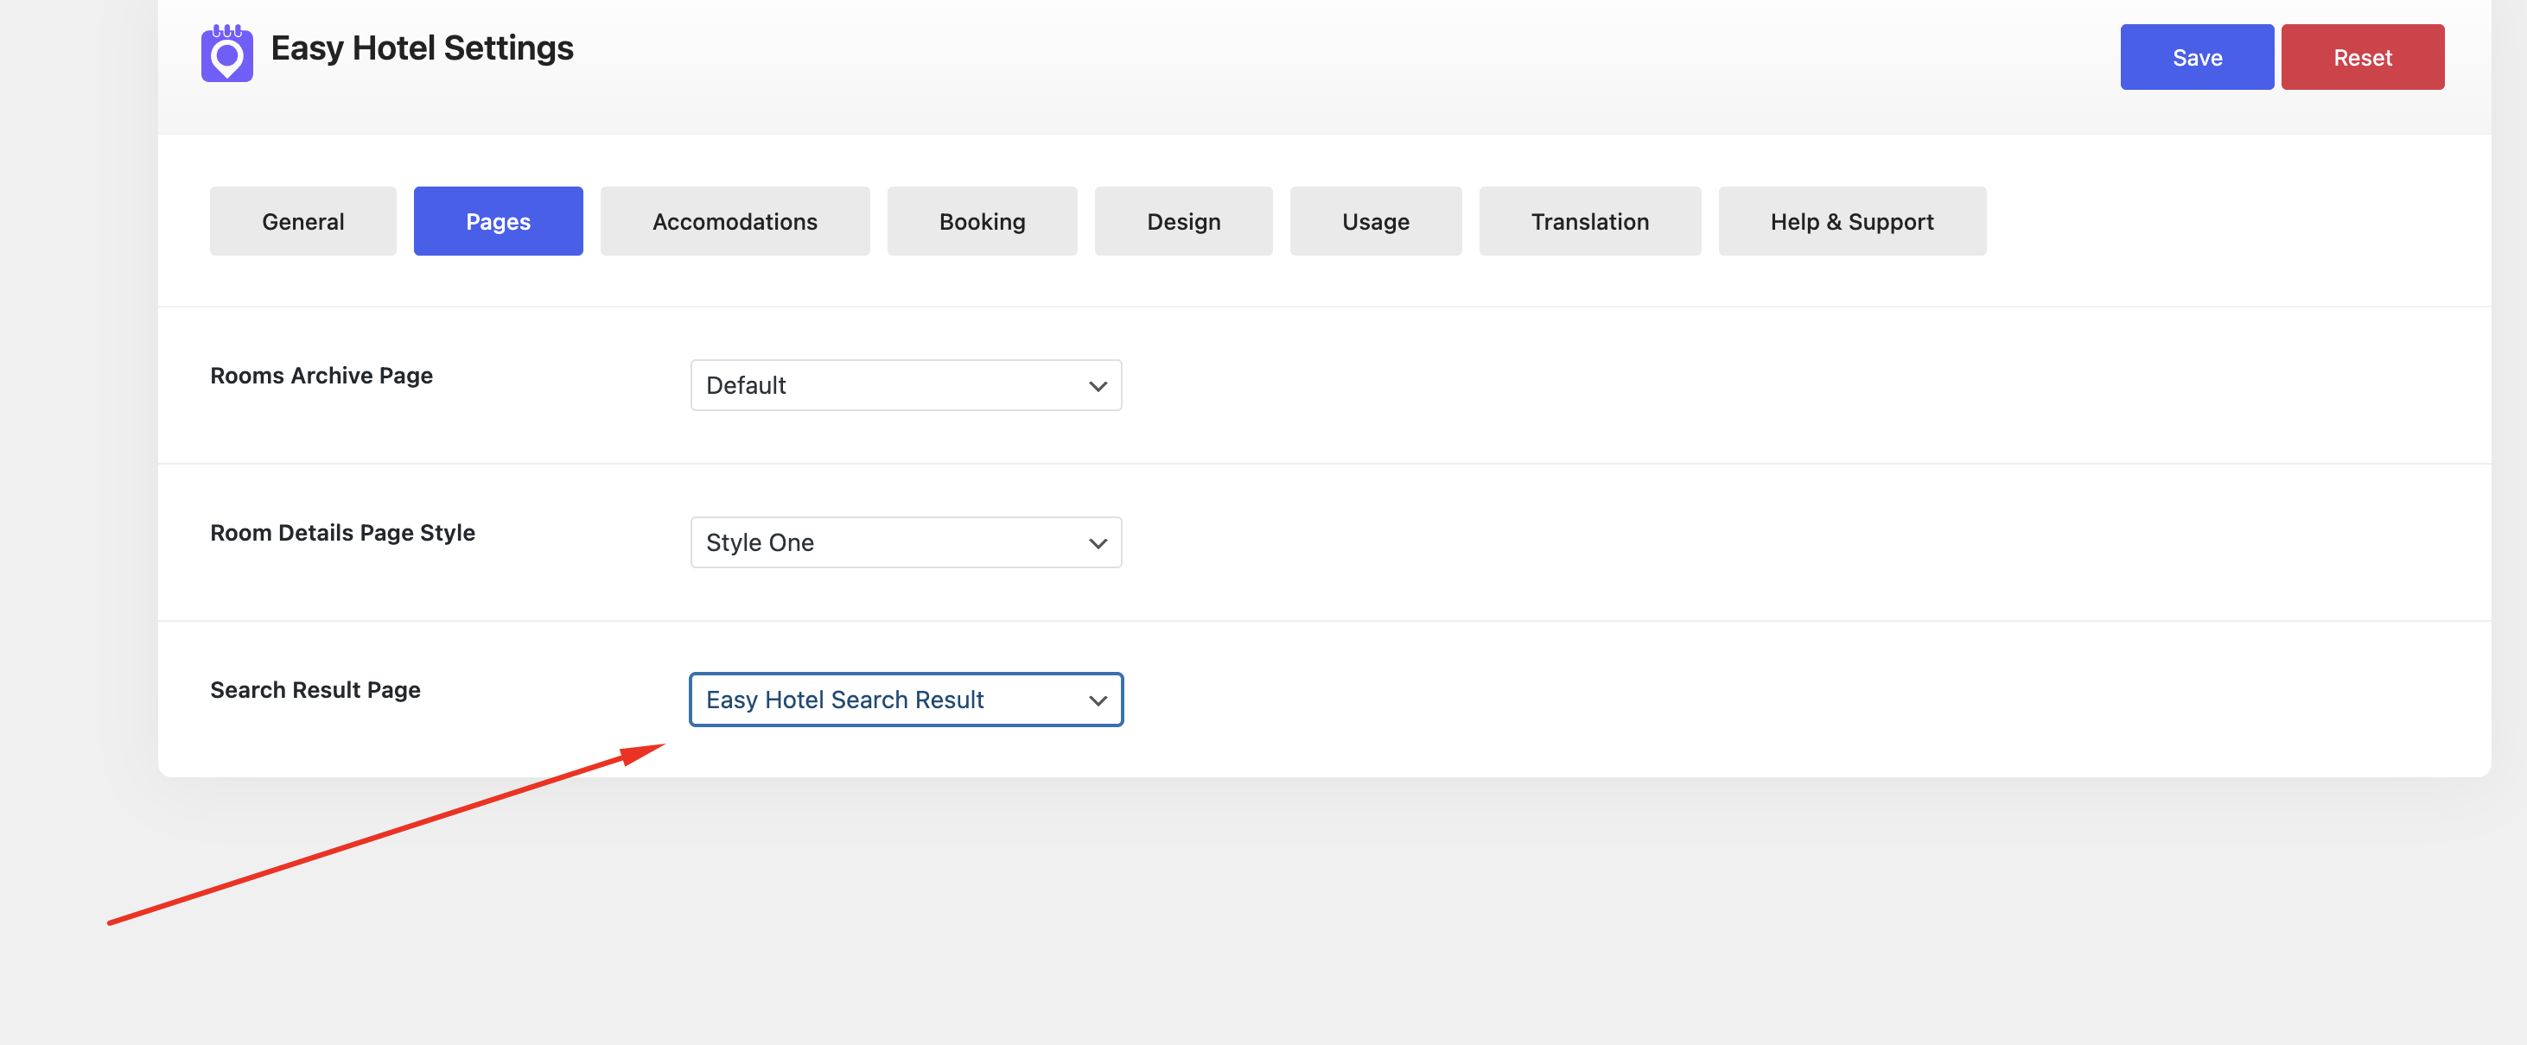This screenshot has width=2527, height=1045.
Task: Click the Easy Hotel Settings title
Action: click(x=422, y=48)
